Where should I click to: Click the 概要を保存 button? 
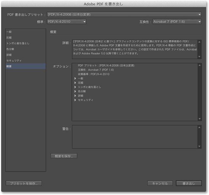coord(64,156)
